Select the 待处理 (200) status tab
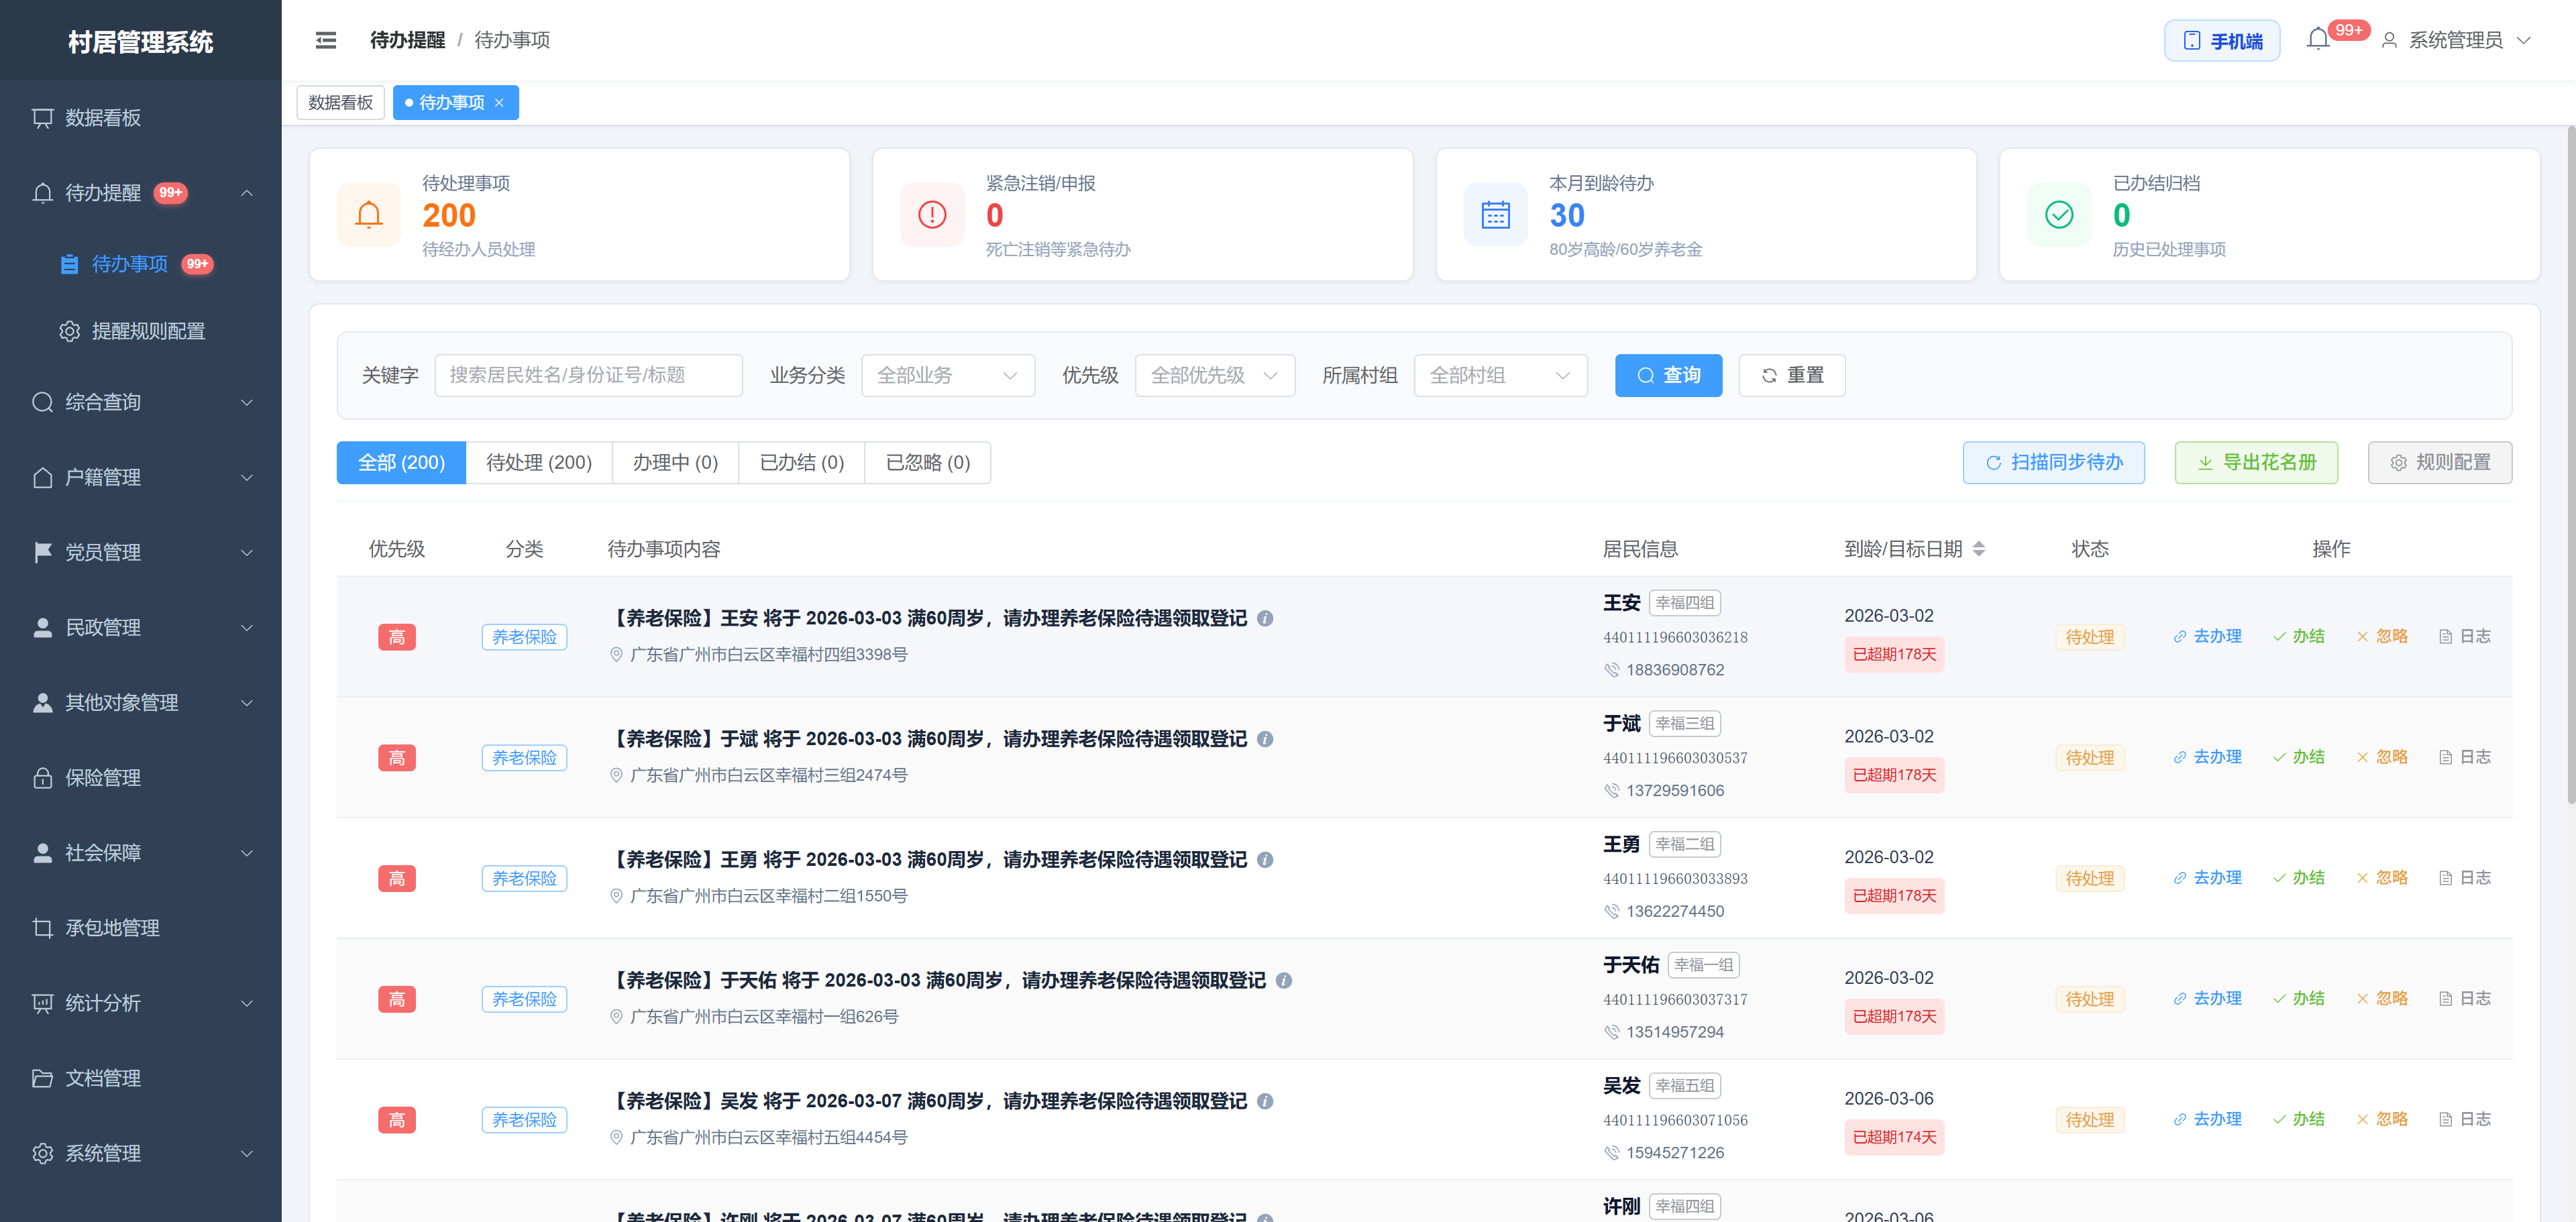Screen dimensions: 2576x1222 pos(539,463)
